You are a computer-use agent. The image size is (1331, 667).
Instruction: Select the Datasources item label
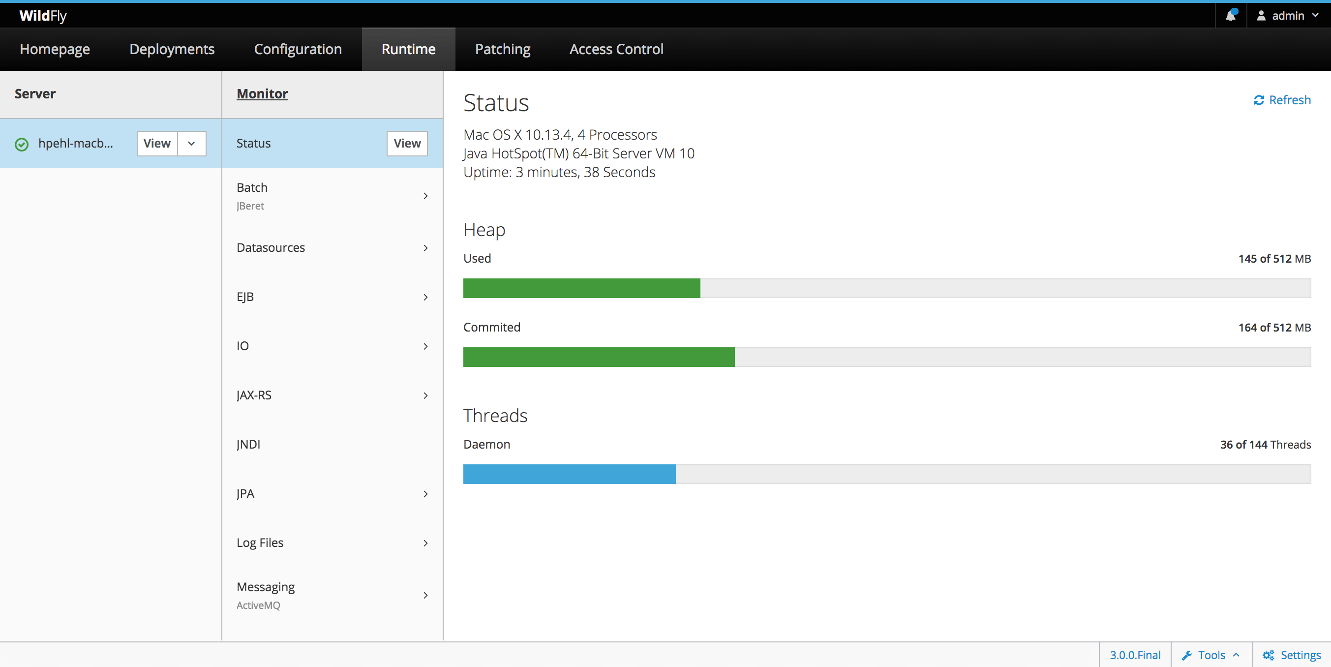pos(270,247)
